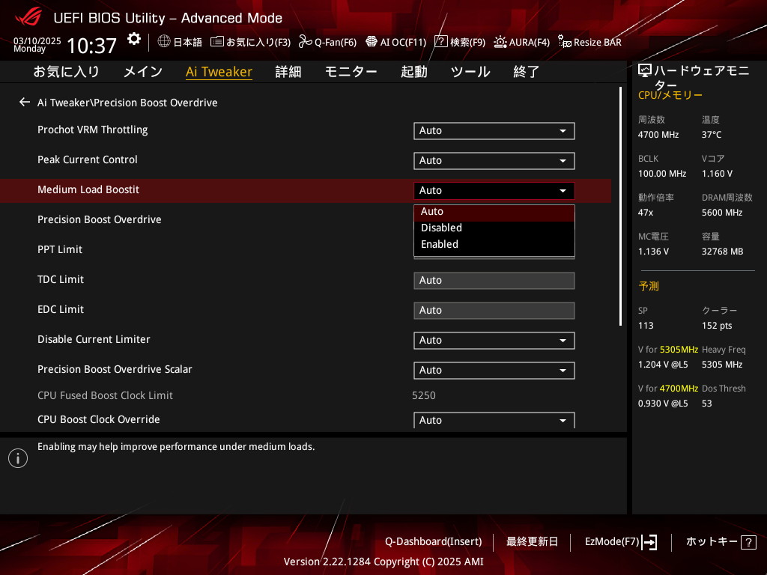Open お気に入り(F3) favorites list icon

pyautogui.click(x=216, y=42)
